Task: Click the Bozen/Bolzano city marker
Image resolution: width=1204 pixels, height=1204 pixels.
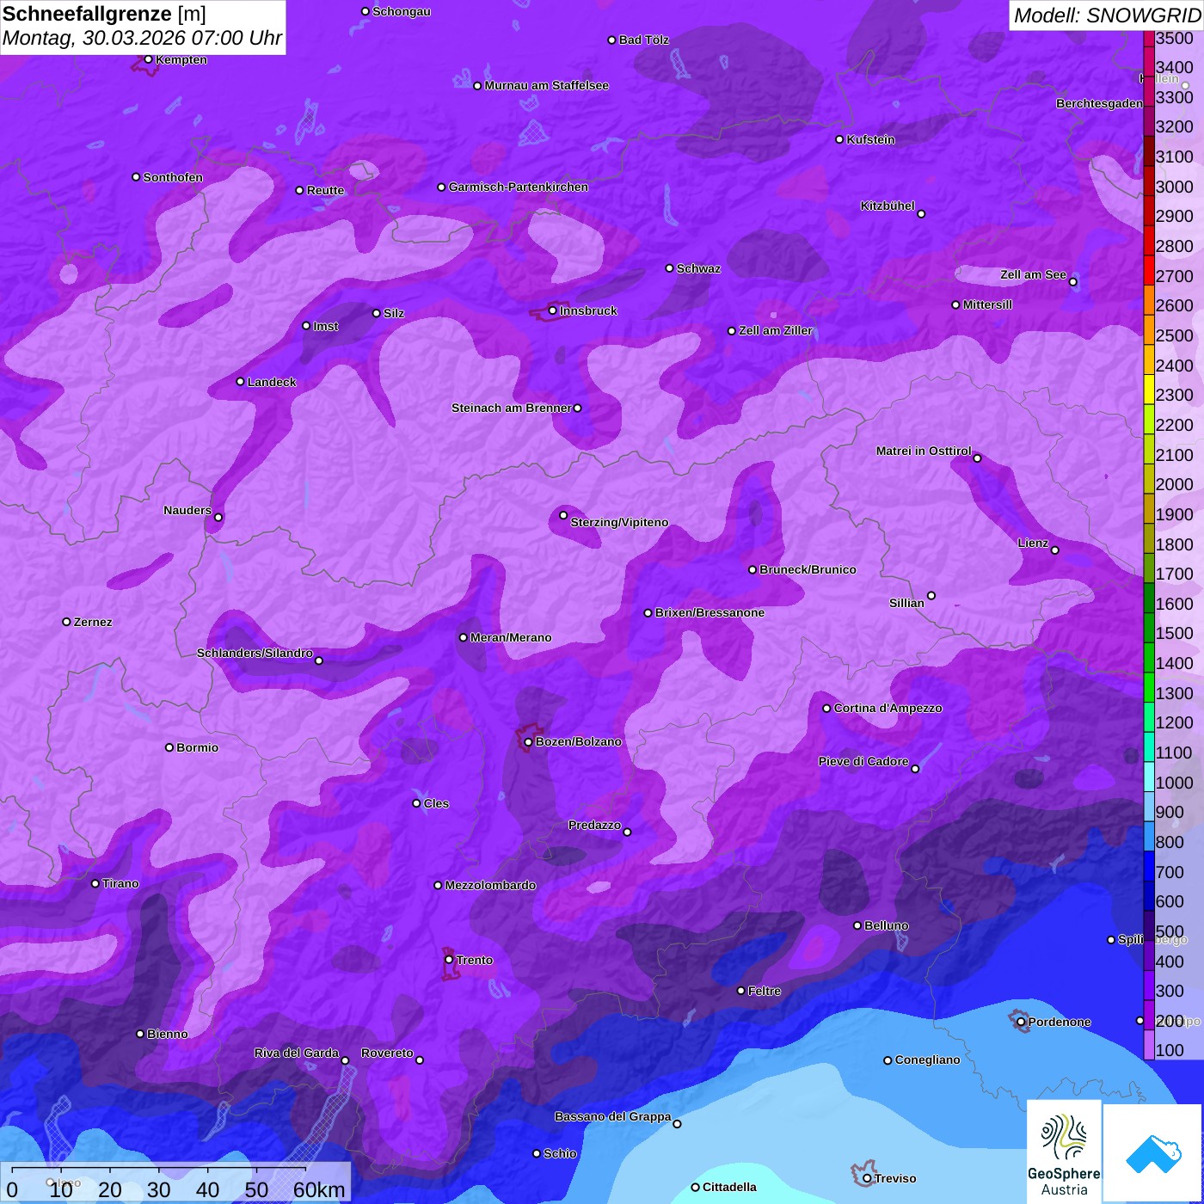Action: 528,741
